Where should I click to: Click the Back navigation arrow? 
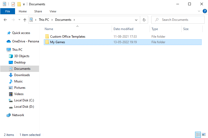(x=6, y=20)
